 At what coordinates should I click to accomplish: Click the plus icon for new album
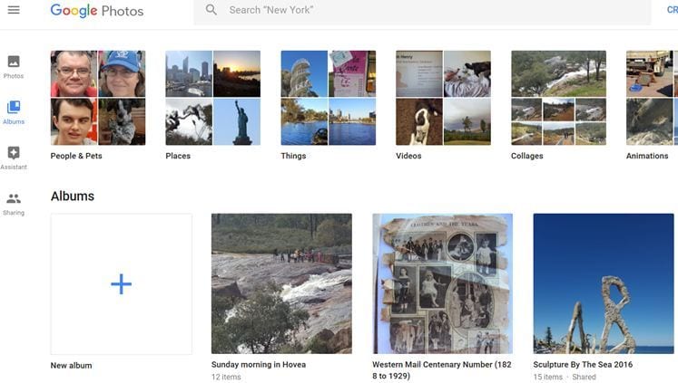(121, 284)
